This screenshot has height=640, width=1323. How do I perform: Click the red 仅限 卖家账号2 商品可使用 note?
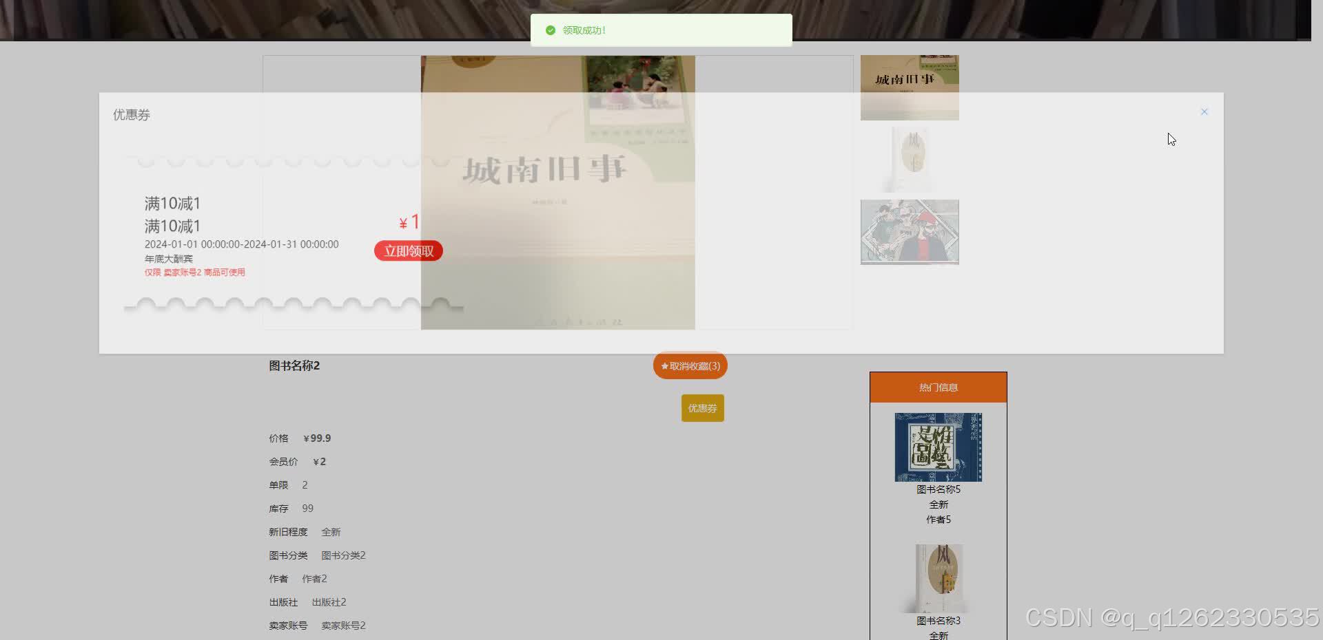195,273
